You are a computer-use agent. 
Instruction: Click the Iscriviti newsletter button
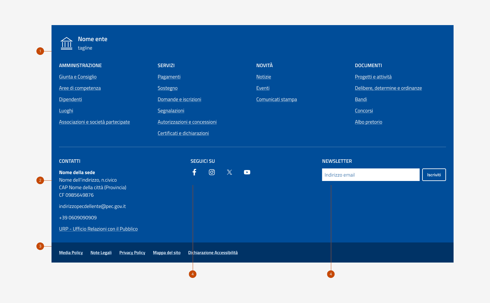(434, 175)
